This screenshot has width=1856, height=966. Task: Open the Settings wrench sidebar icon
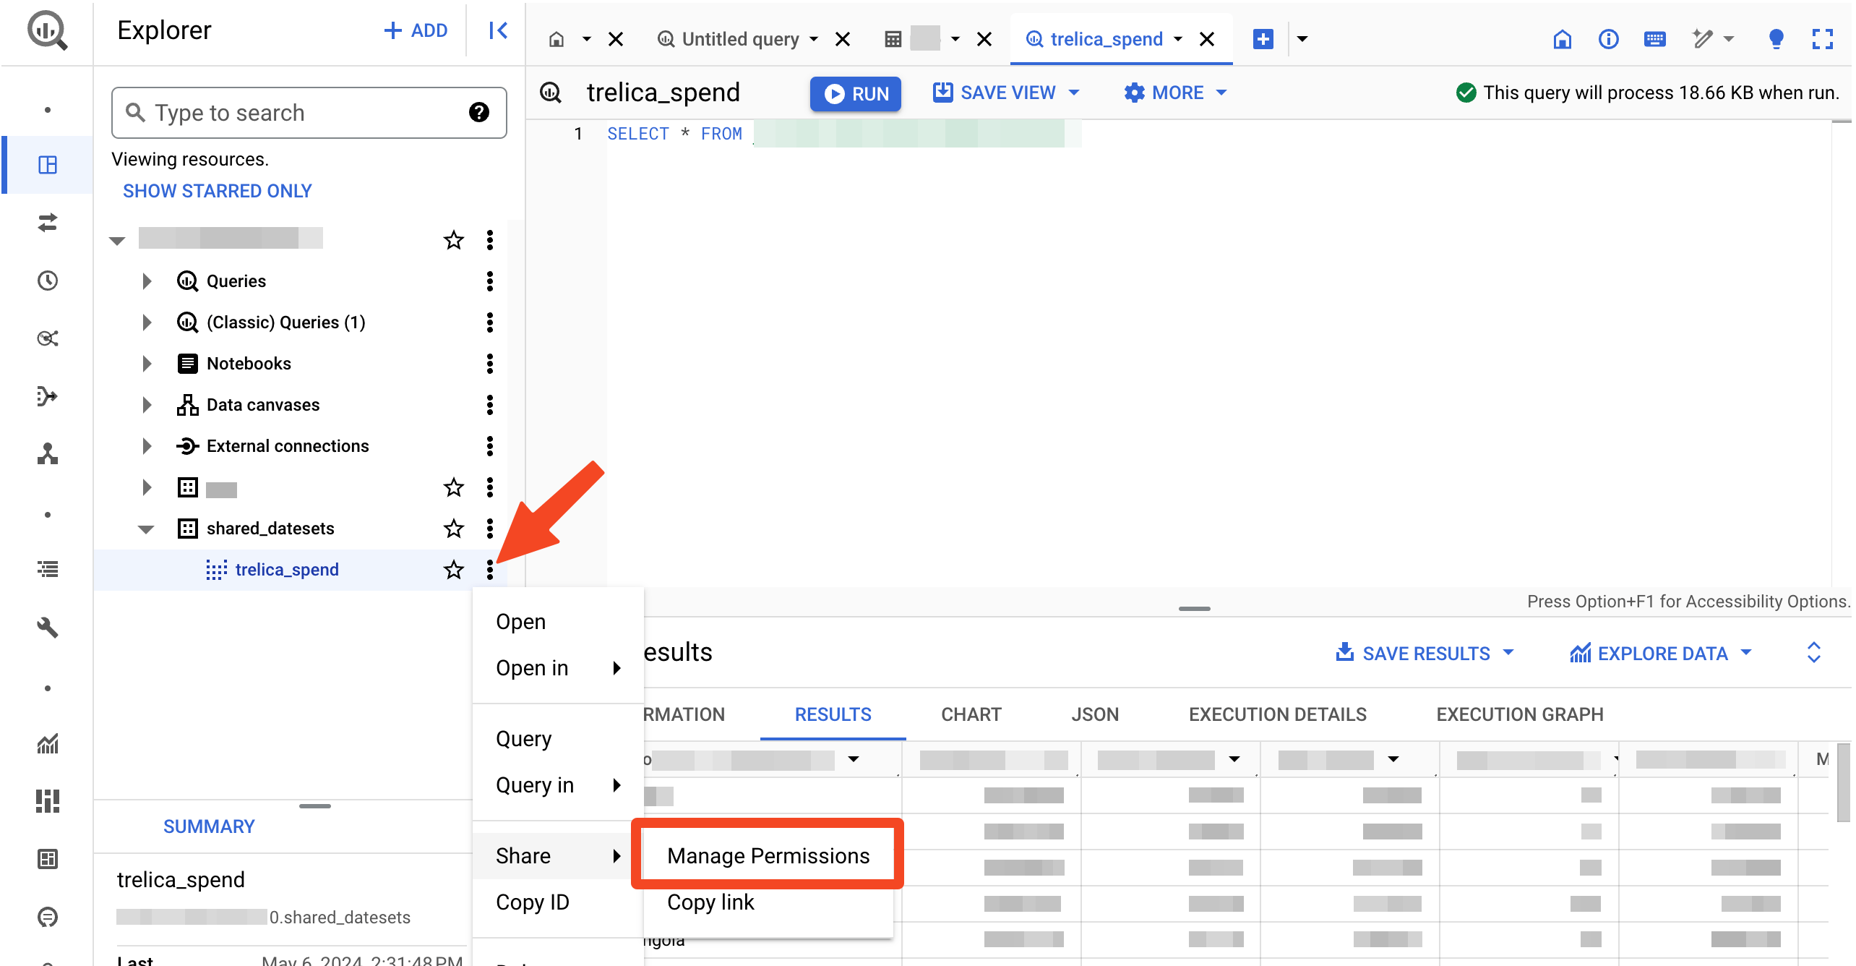click(x=48, y=628)
